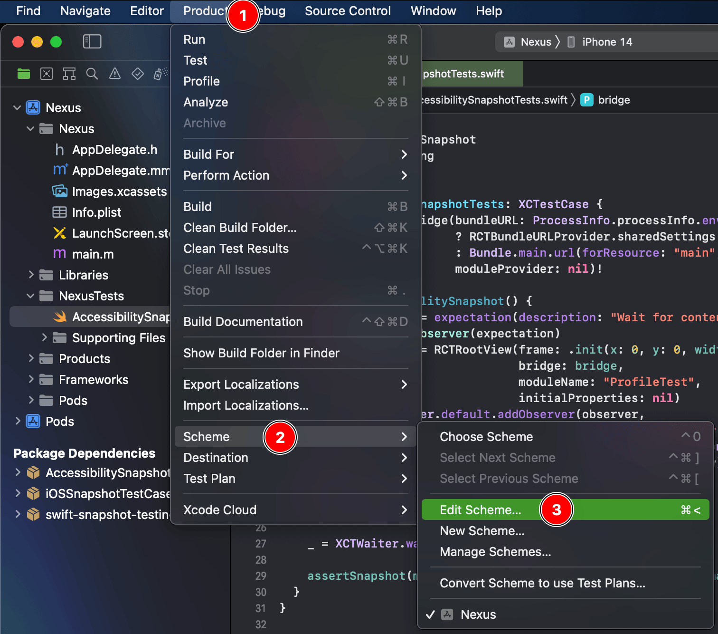
Task: Open the Build For submenu
Action: coord(295,154)
